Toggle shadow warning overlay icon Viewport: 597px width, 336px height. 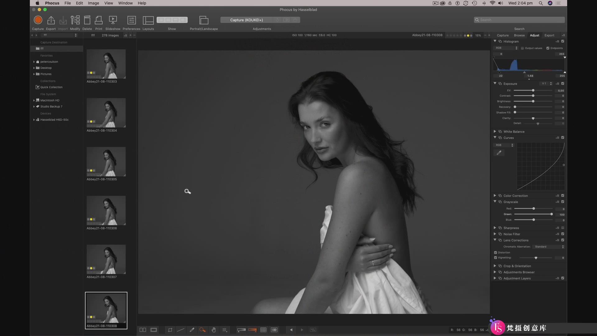click(x=241, y=330)
